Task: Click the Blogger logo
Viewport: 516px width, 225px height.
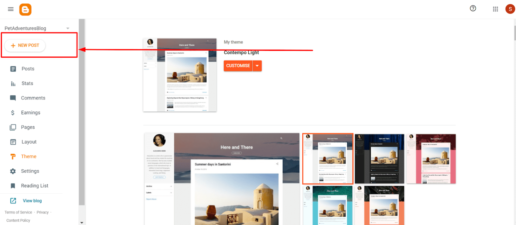Action: 25,9
